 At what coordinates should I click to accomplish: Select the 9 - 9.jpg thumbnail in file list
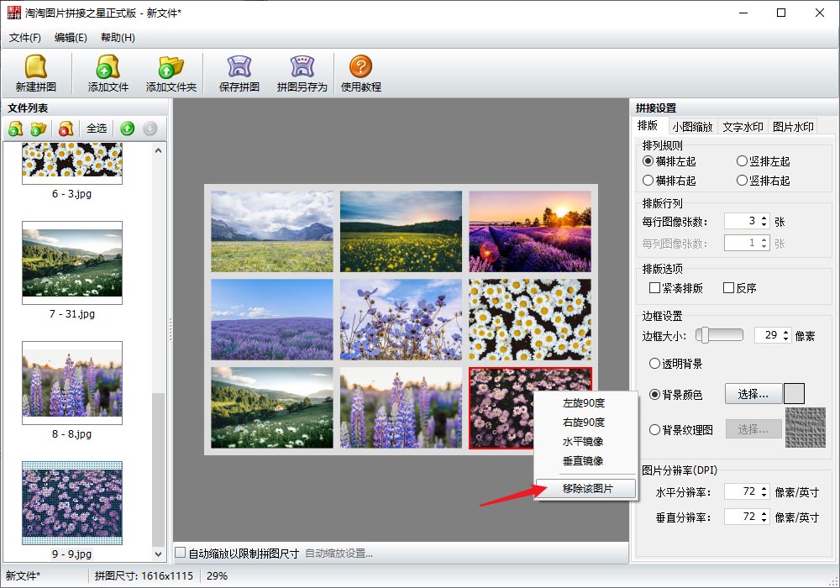coord(72,502)
